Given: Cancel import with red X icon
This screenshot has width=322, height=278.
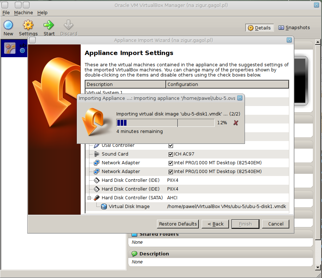Looking at the screenshot, I should [x=236, y=123].
